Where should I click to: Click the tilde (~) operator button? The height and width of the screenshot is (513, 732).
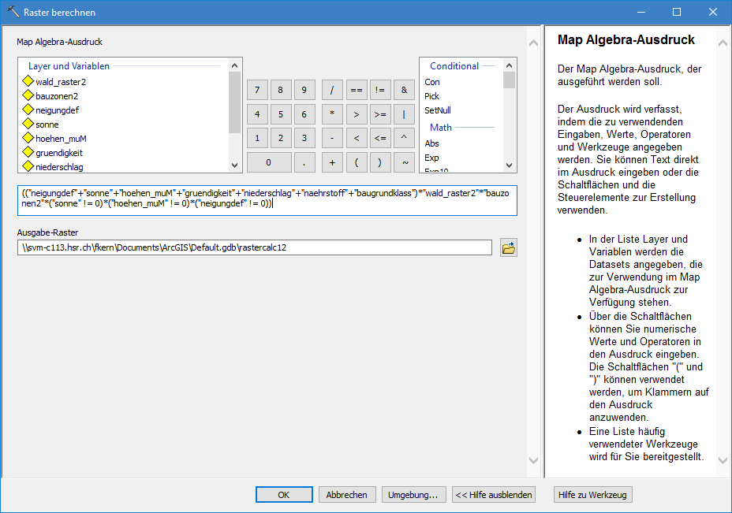(x=404, y=162)
